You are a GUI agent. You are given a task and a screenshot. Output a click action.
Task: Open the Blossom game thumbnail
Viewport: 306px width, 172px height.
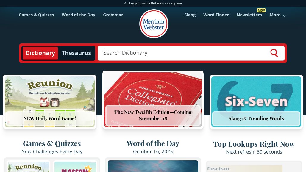tap(75, 167)
